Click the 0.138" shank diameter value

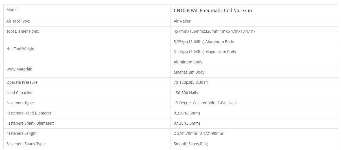click(187, 123)
